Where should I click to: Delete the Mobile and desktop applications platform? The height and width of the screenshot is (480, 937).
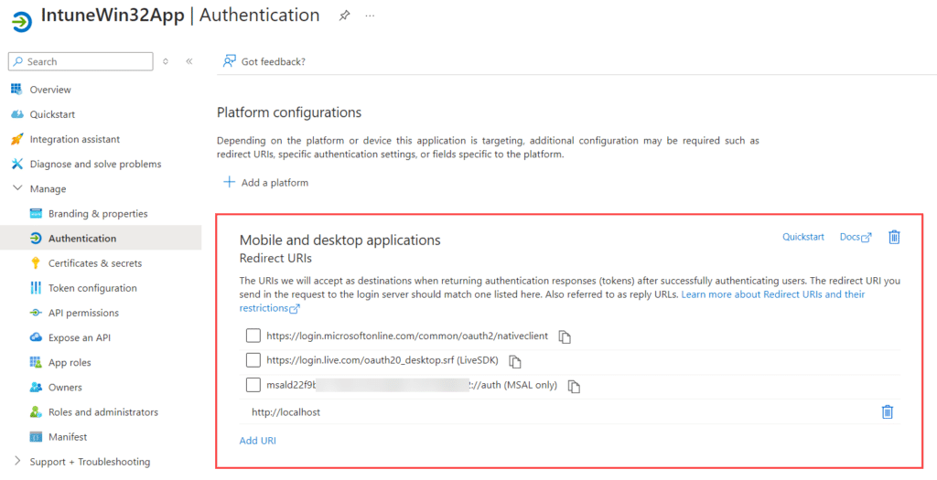894,237
